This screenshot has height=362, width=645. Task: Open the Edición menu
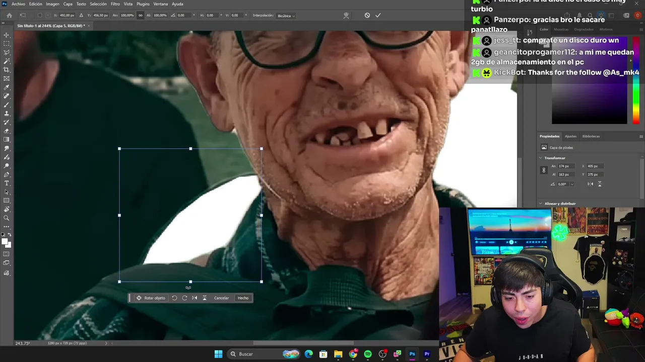36,4
